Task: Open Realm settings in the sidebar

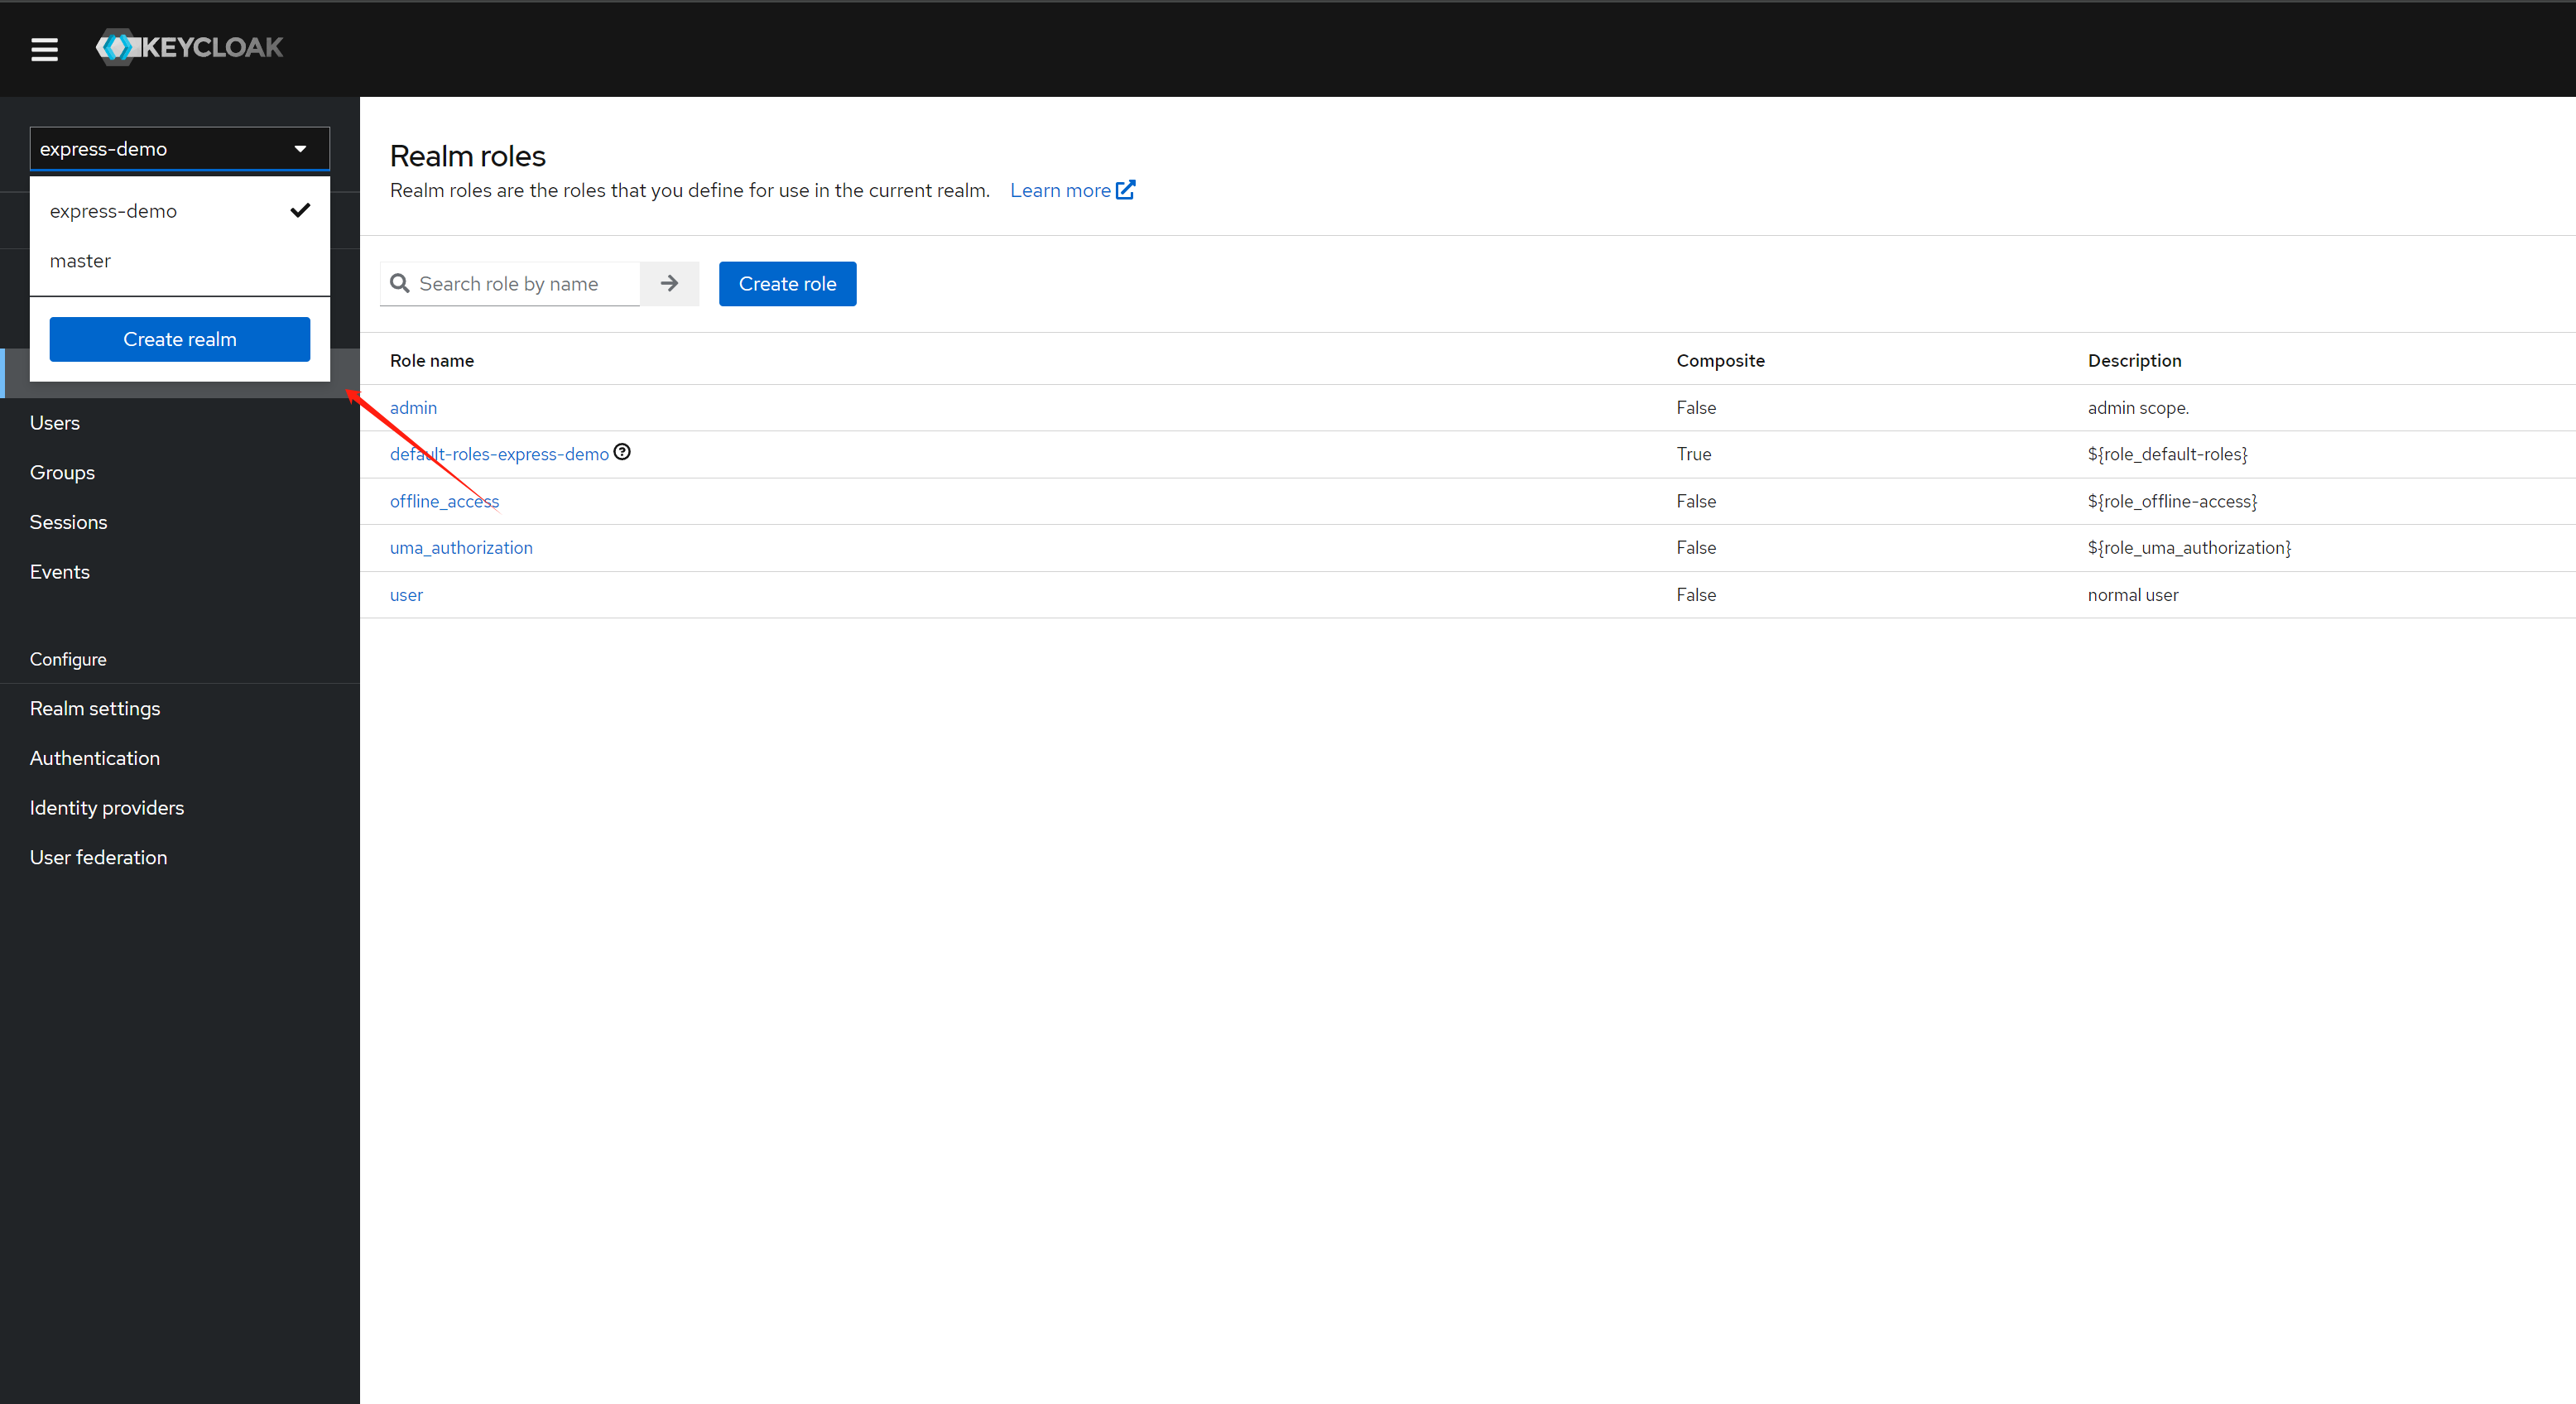Action: [95, 709]
